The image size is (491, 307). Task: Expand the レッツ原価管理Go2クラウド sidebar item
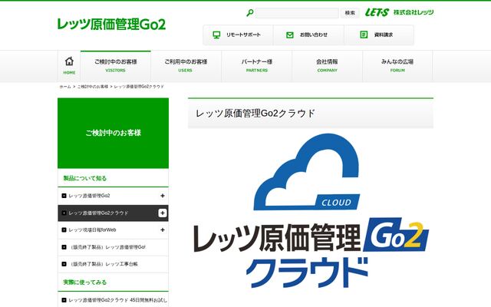click(x=162, y=213)
